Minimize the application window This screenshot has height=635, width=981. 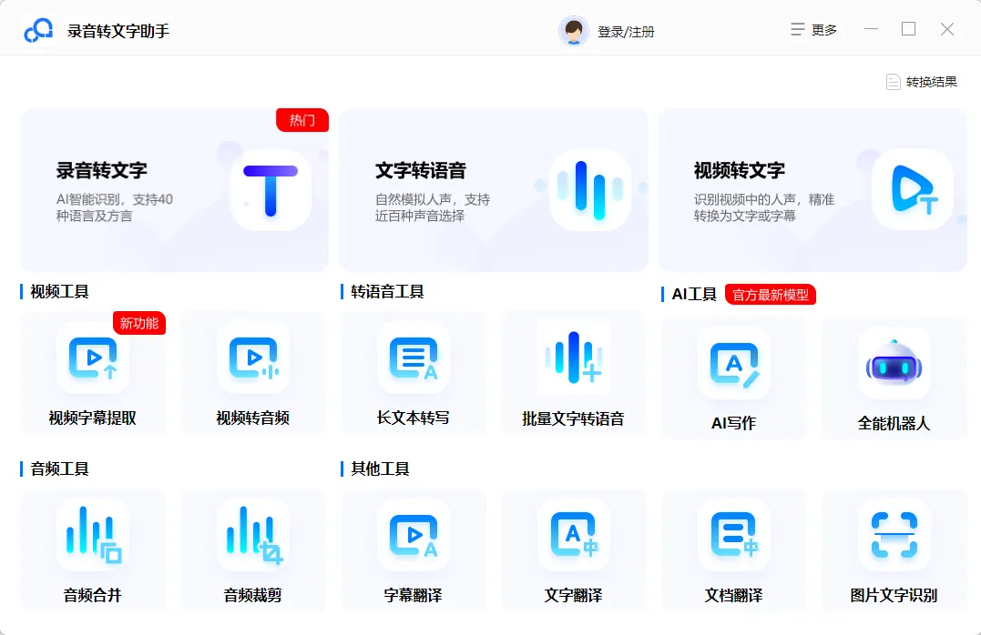[x=871, y=29]
